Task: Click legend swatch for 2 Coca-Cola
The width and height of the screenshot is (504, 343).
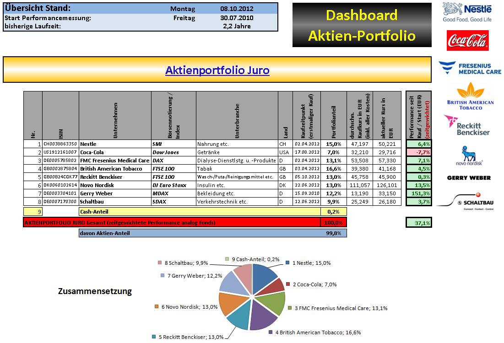Action: [x=288, y=284]
